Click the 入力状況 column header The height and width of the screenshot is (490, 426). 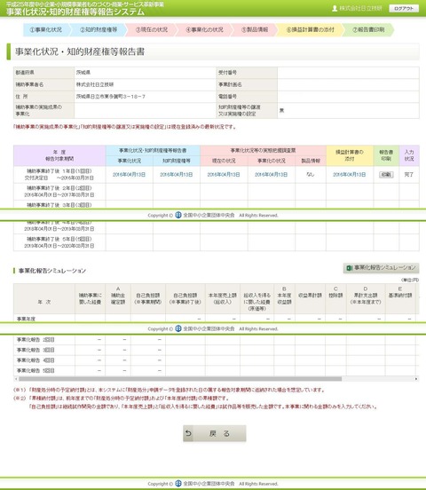click(x=409, y=155)
